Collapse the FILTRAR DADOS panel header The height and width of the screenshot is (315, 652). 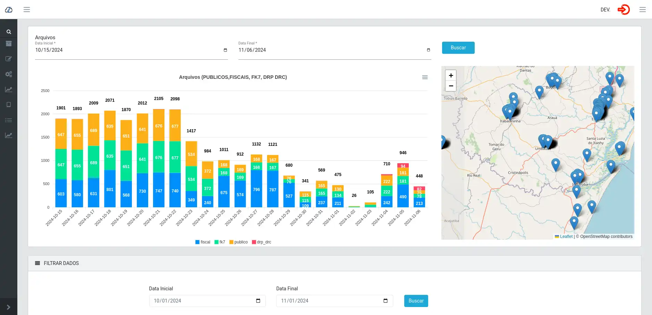[x=335, y=263]
